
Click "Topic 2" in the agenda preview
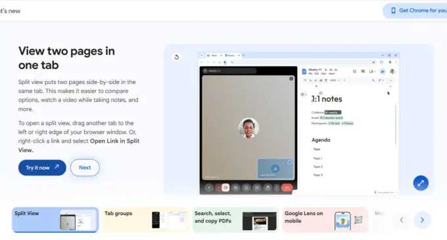pyautogui.click(x=318, y=166)
